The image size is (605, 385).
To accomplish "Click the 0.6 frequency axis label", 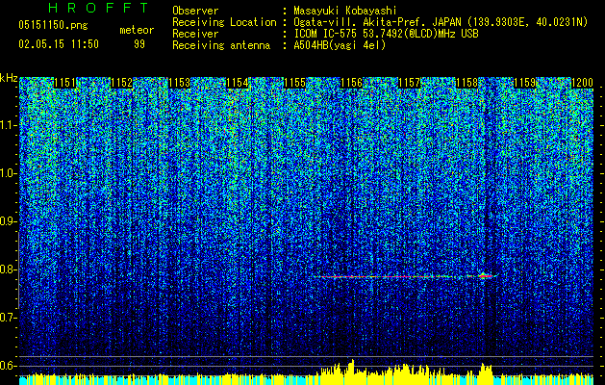I will (9, 366).
